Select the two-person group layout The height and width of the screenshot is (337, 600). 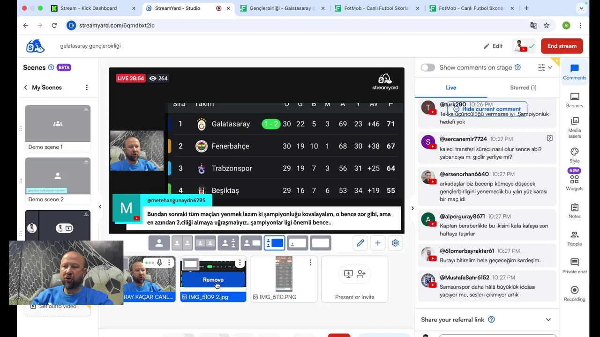pyautogui.click(x=205, y=243)
